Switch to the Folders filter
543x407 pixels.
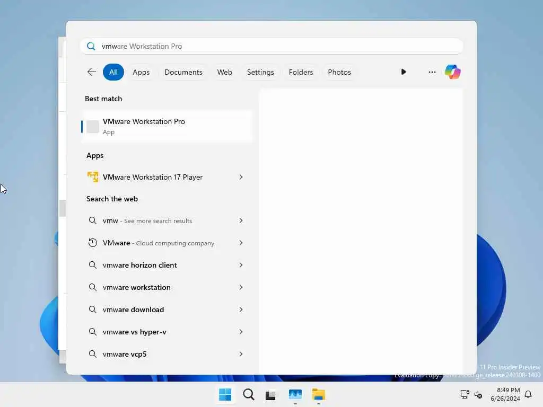tap(301, 72)
